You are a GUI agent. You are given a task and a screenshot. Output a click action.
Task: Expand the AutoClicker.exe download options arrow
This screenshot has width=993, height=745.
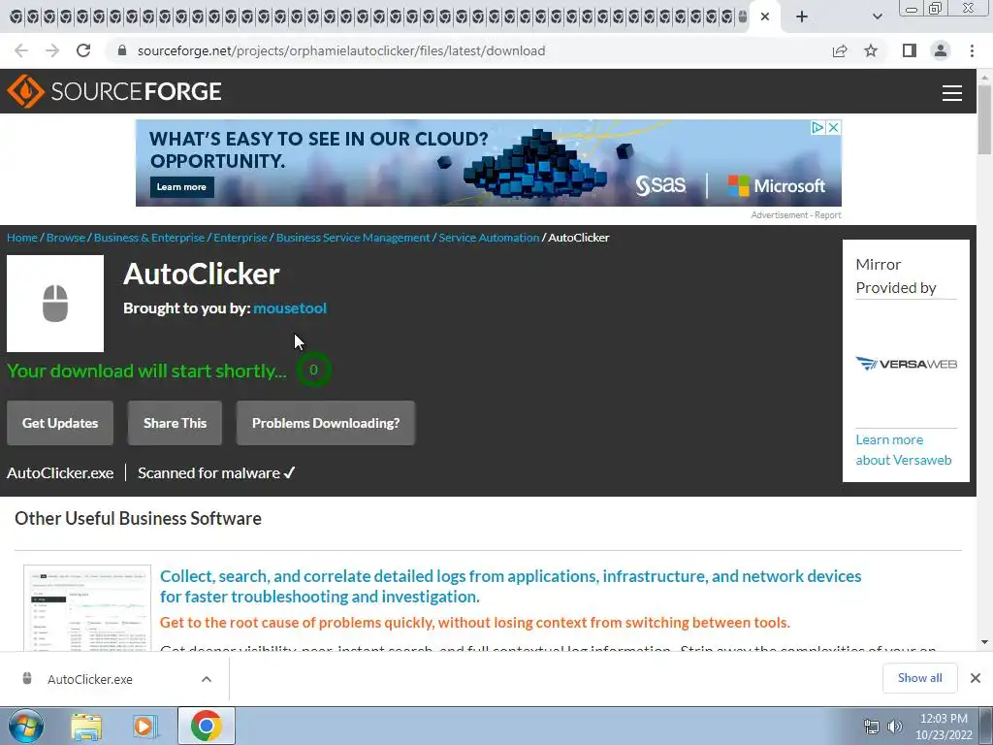[207, 679]
